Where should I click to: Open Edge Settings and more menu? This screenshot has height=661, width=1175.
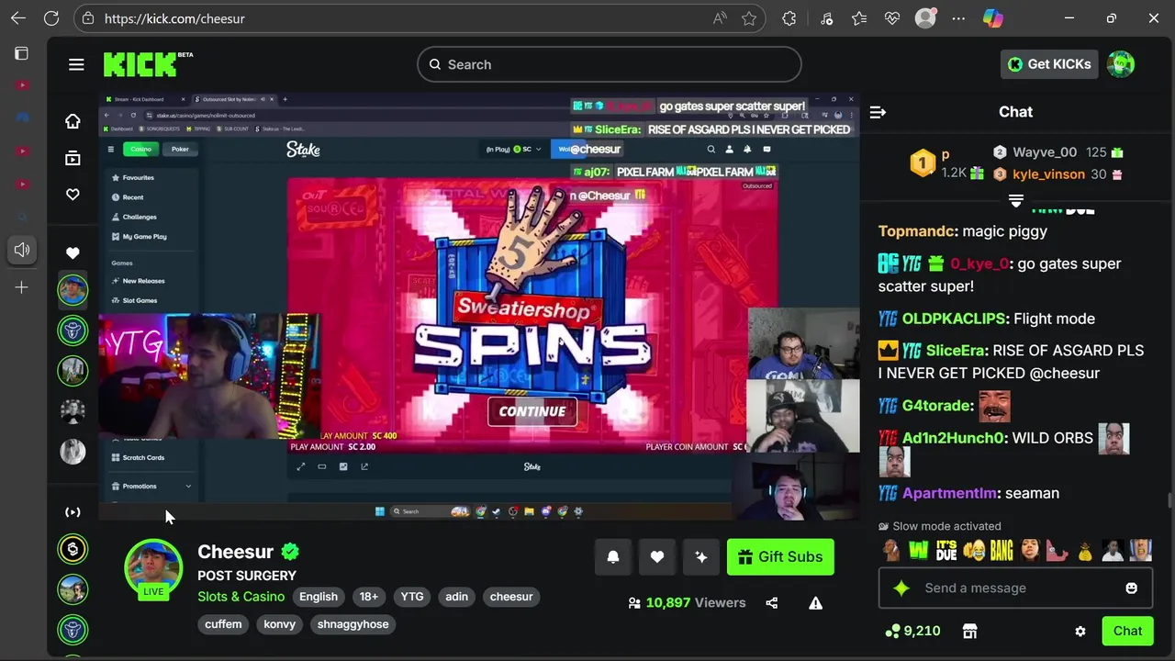(958, 18)
